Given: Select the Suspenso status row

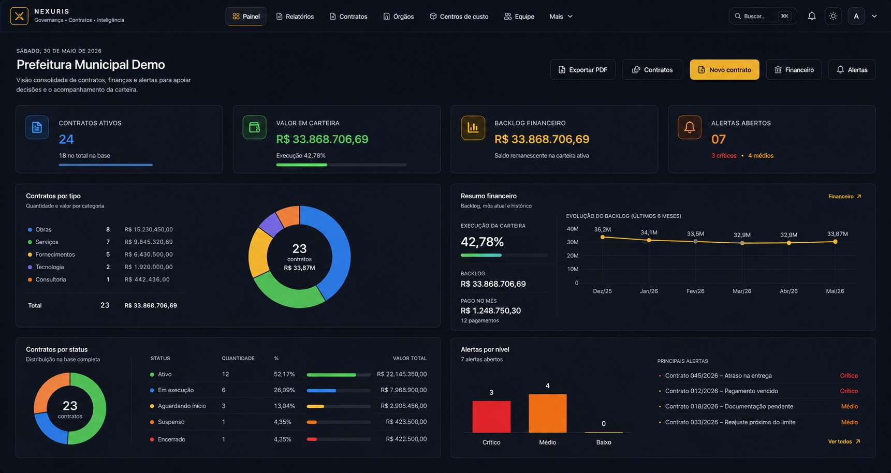Looking at the screenshot, I should pyautogui.click(x=288, y=422).
